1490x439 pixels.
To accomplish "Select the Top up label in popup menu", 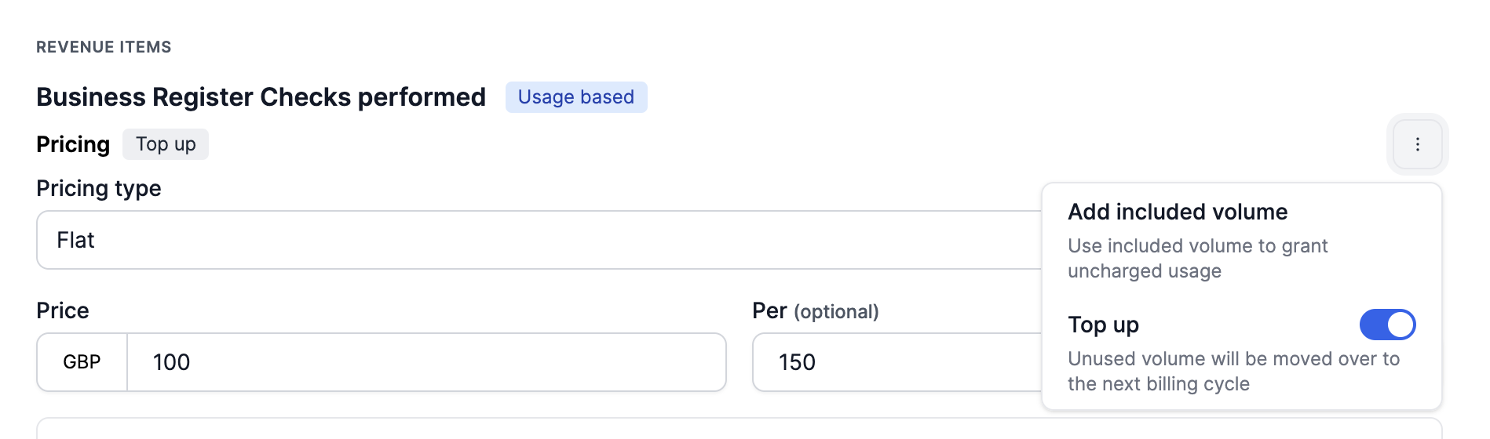I will tap(1103, 325).
